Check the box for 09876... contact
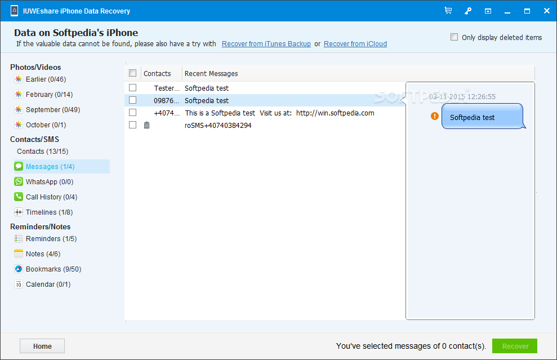Viewport: 557px width, 360px height. pyautogui.click(x=132, y=100)
